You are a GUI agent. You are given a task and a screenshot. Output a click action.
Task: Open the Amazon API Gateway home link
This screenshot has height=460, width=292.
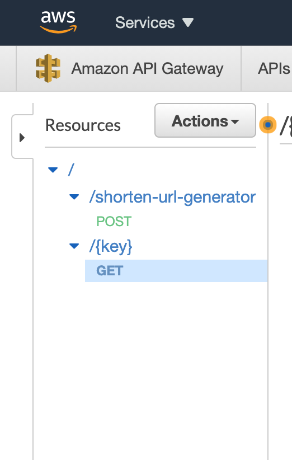click(x=147, y=69)
